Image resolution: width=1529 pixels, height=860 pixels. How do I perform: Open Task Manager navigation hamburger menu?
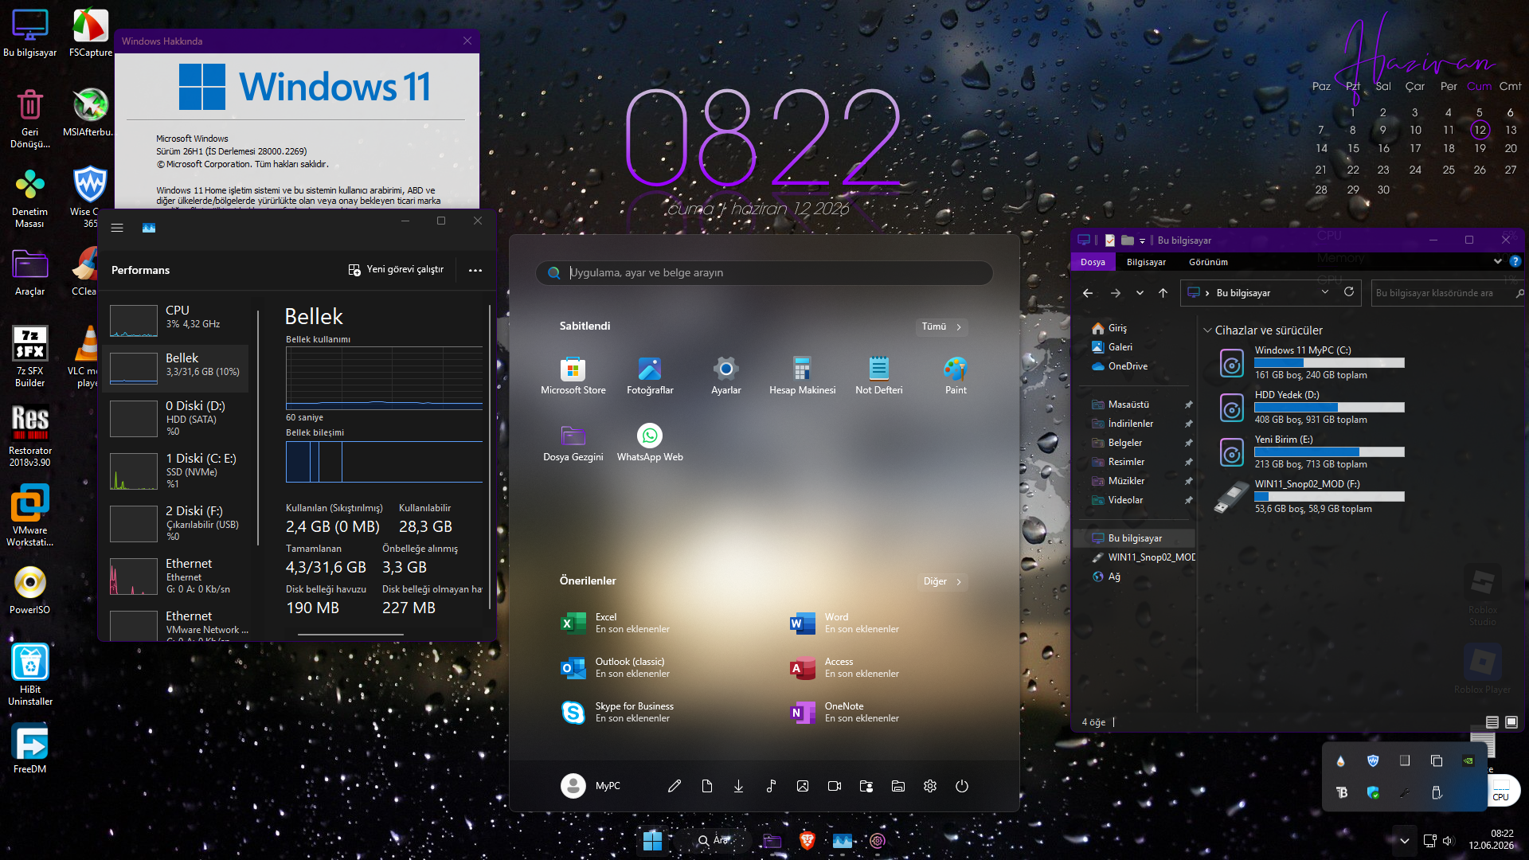tap(117, 228)
